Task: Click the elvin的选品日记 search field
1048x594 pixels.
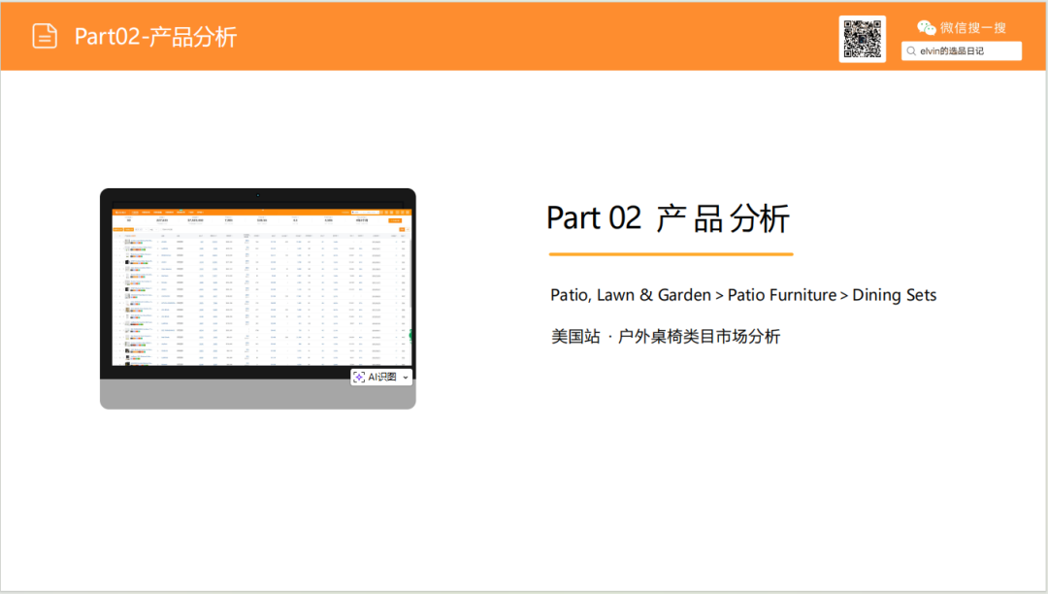Action: [961, 50]
